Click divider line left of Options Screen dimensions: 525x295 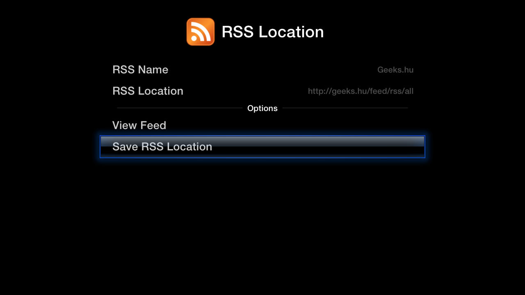[x=180, y=108]
